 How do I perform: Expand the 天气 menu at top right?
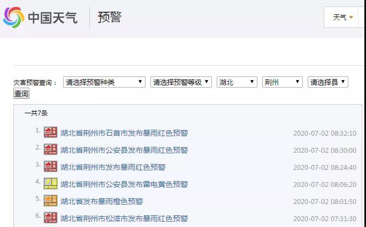pos(342,17)
